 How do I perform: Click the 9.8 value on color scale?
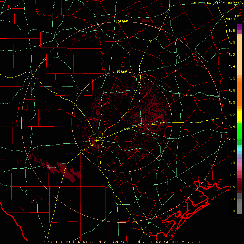(232, 30)
